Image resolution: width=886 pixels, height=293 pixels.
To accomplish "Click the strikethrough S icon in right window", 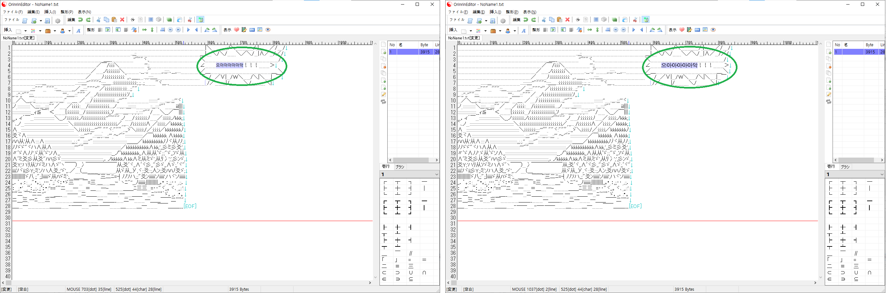I will [x=578, y=20].
